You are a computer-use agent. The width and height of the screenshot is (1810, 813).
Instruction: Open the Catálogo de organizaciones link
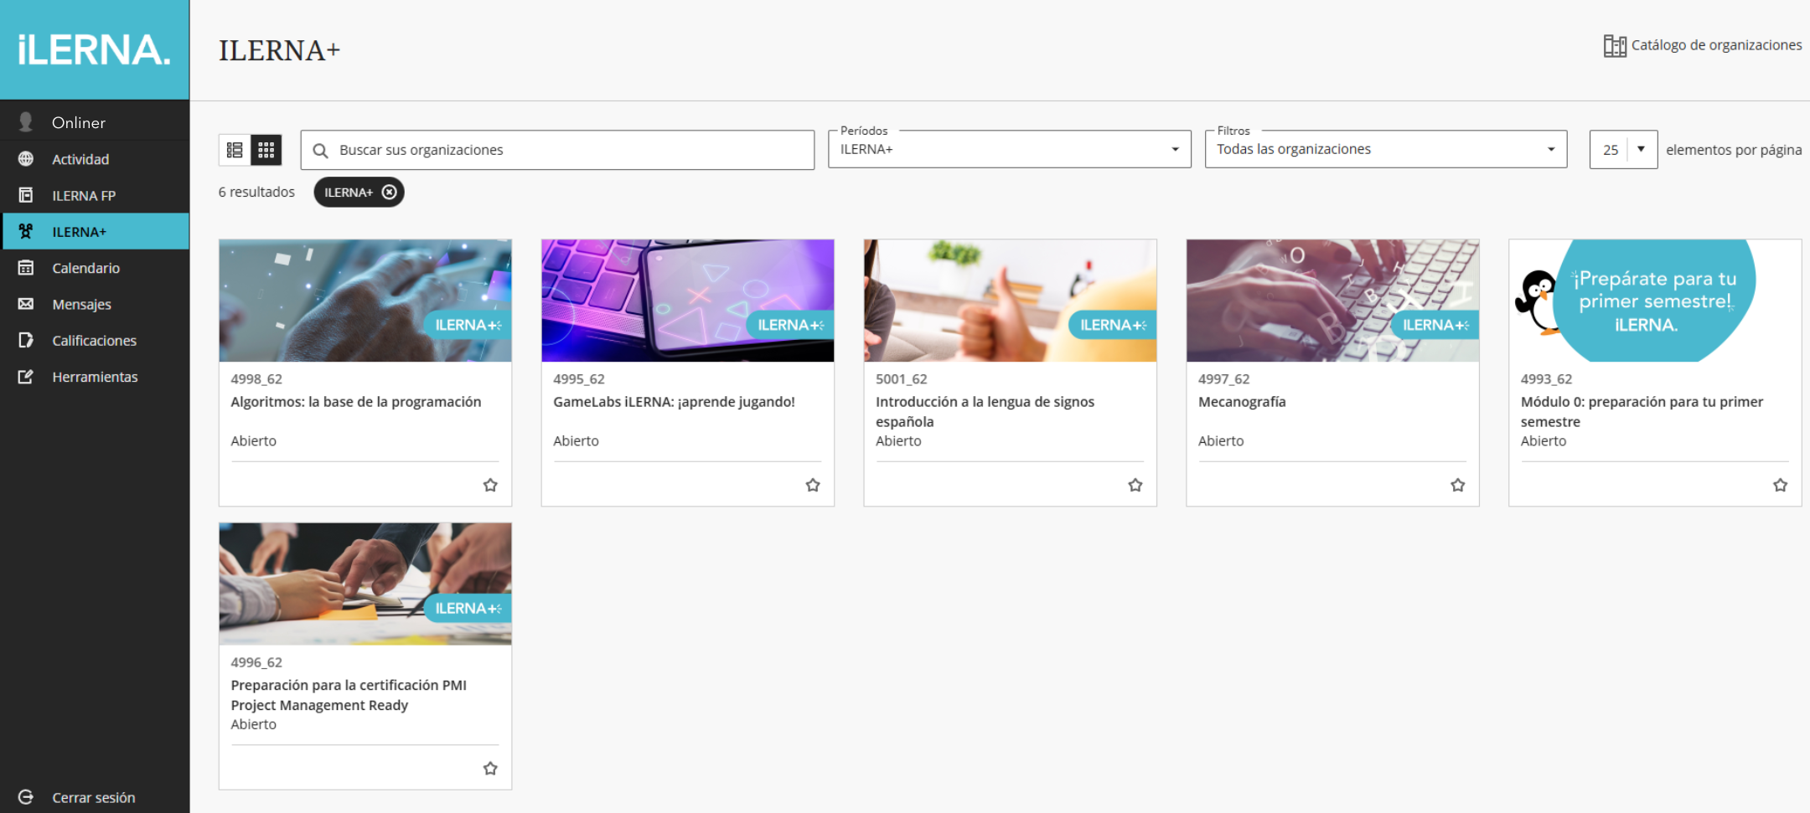1716,45
